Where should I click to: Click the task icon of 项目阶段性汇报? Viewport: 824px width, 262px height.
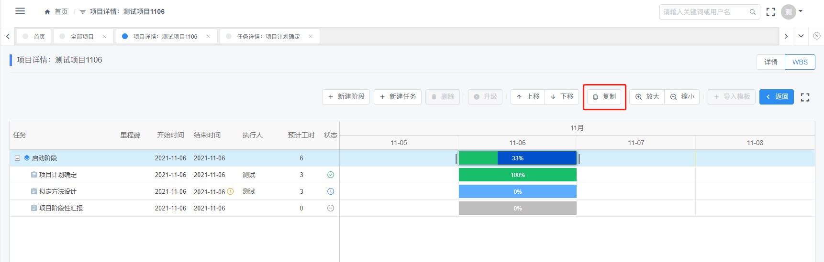click(34, 208)
